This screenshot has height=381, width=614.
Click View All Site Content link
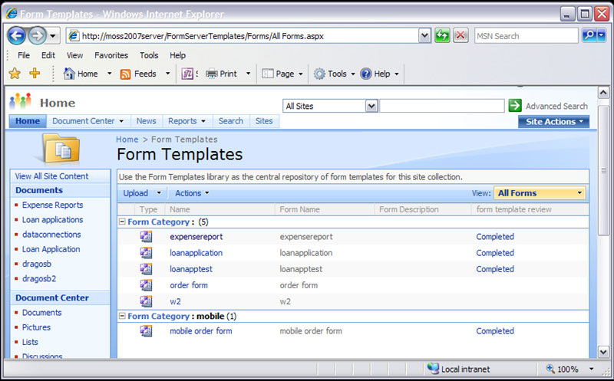pos(51,176)
